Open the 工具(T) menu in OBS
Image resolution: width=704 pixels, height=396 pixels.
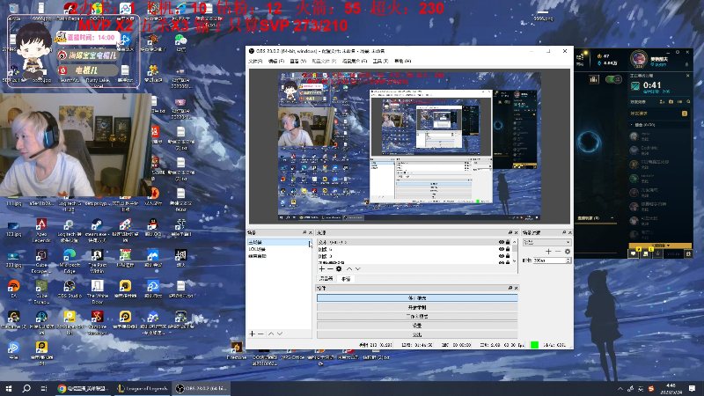[380, 61]
